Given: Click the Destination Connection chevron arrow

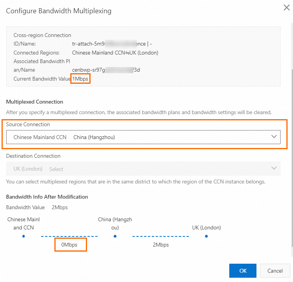Looking at the screenshot, I should pos(274,168).
